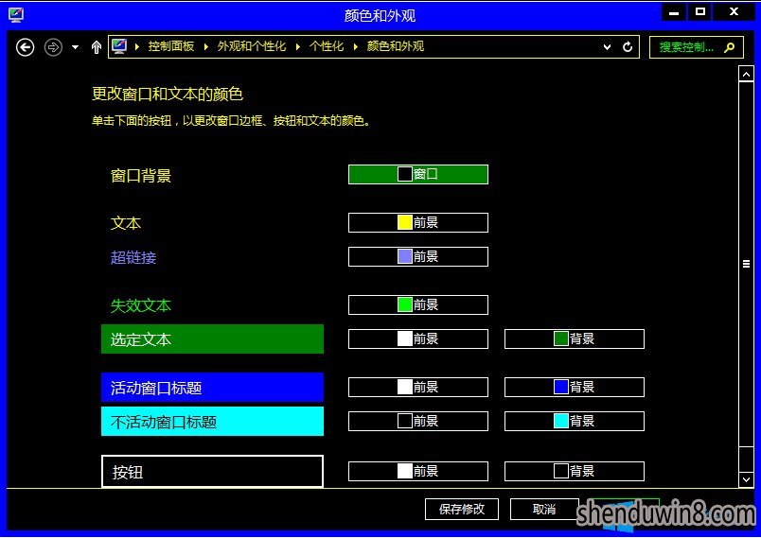Go up one level with the up arrow

(x=97, y=47)
